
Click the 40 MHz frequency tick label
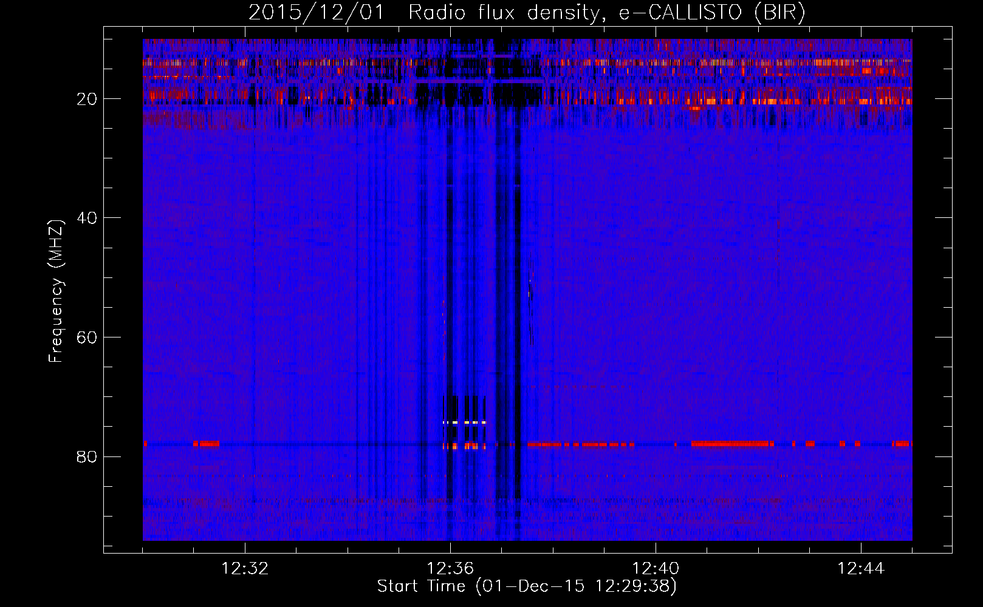tap(87, 218)
